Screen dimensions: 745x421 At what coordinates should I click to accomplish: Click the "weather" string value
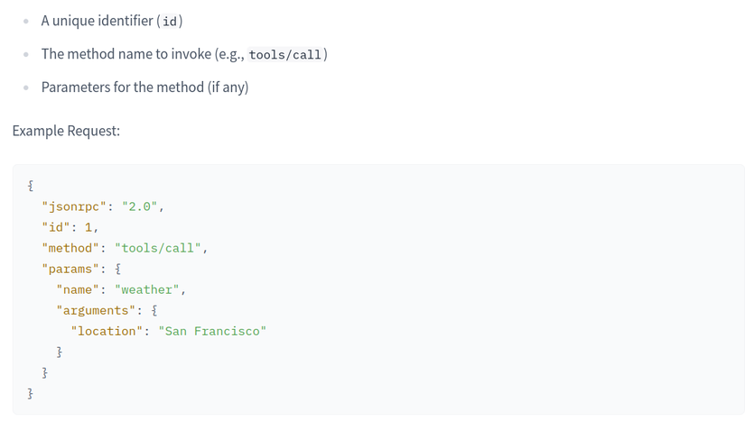[147, 289]
